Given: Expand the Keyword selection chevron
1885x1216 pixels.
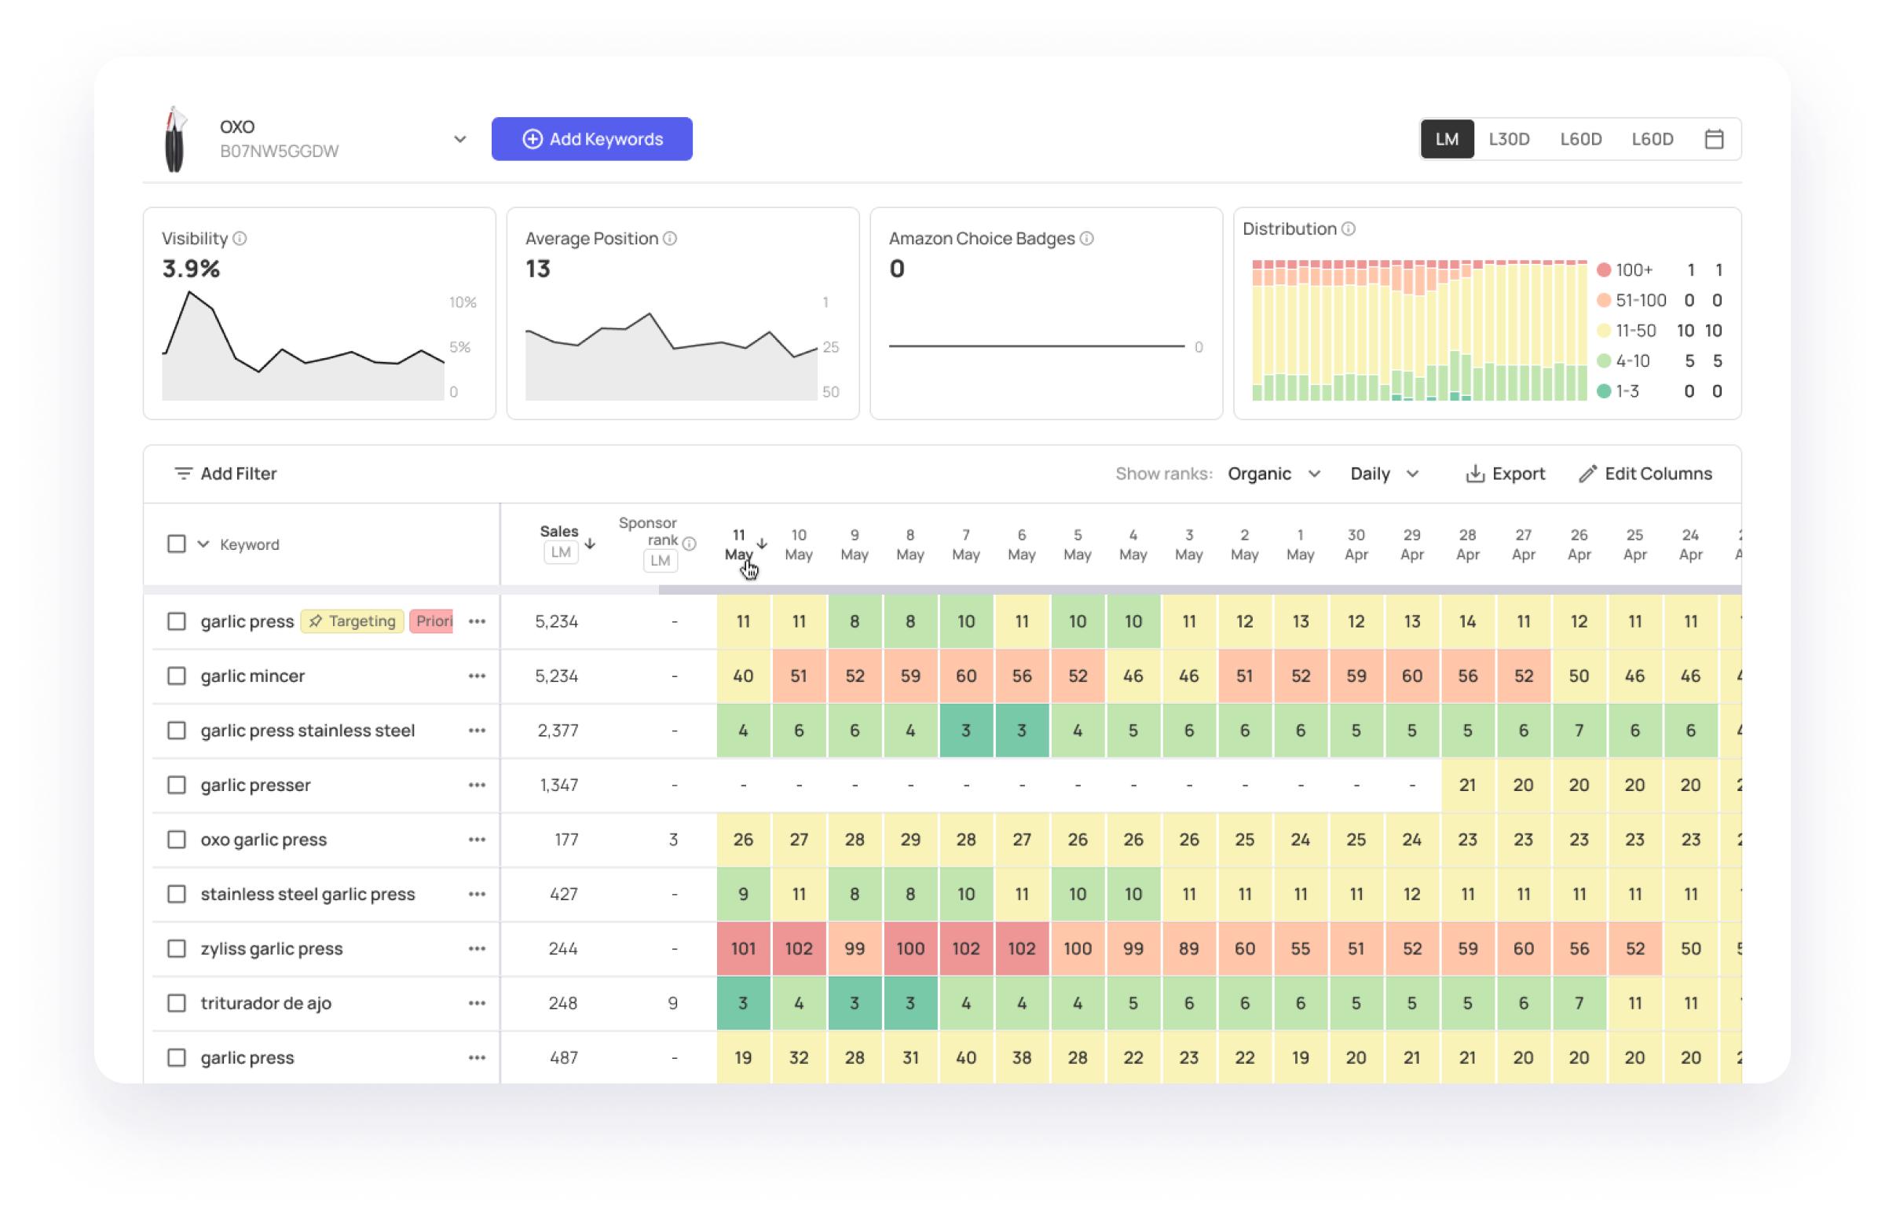Looking at the screenshot, I should point(203,544).
